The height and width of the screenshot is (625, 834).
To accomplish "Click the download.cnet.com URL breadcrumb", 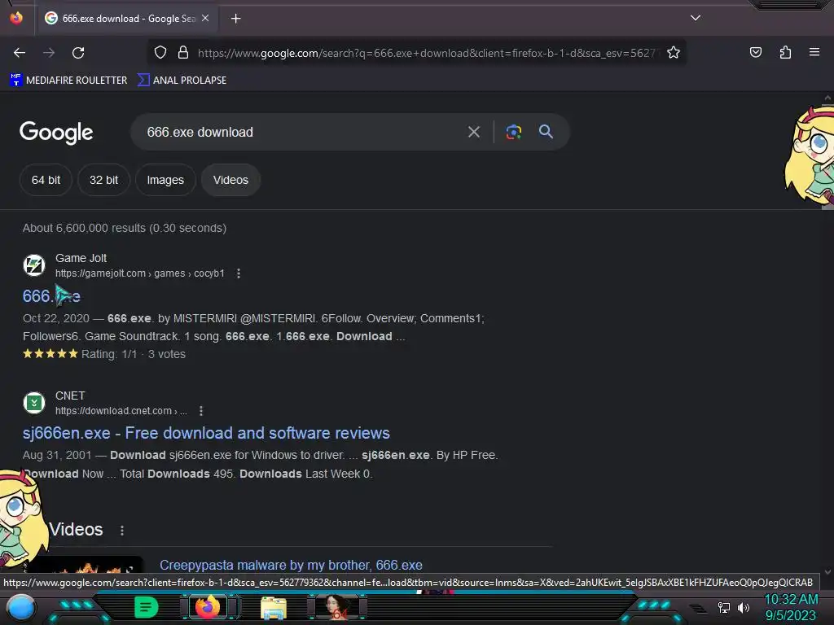I will pyautogui.click(x=121, y=411).
